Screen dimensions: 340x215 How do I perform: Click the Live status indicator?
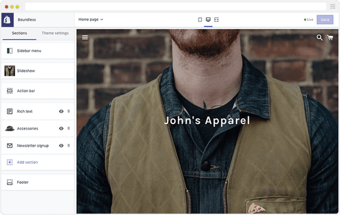click(x=309, y=20)
